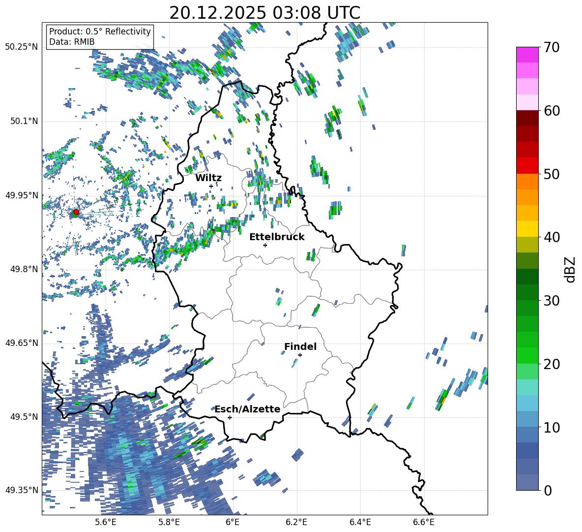
Task: Click the 6.2°E longitude label
Action: point(296,522)
